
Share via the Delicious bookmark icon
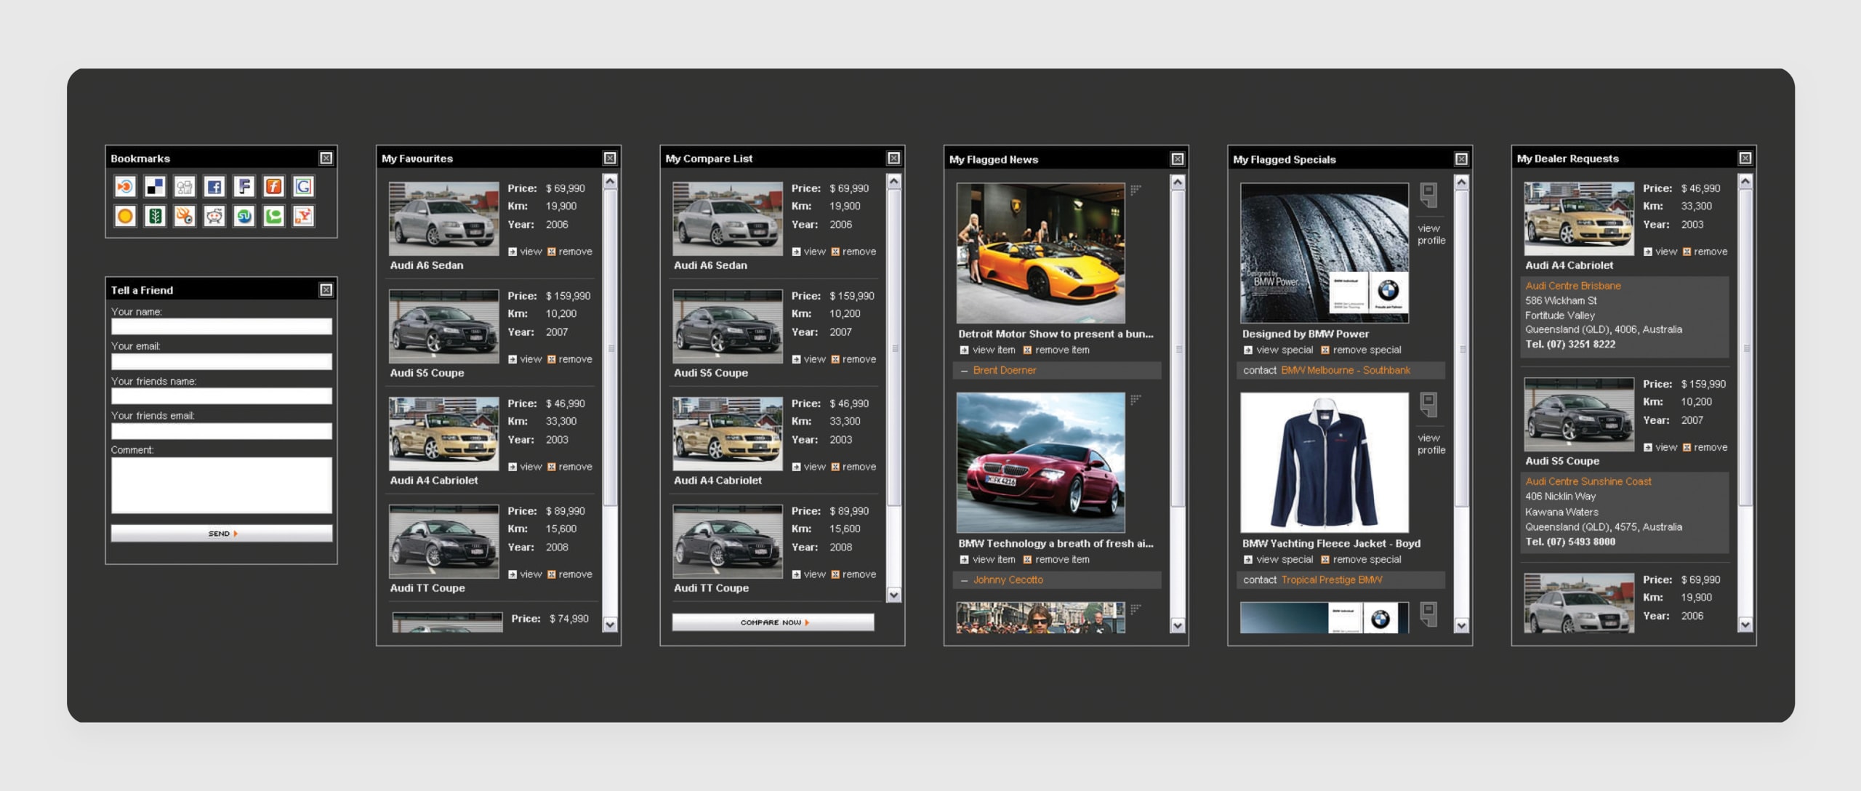coord(155,187)
